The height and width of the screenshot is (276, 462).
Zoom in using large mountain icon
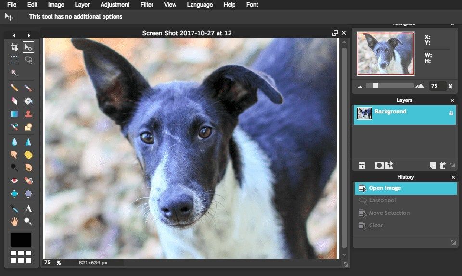[420, 86]
